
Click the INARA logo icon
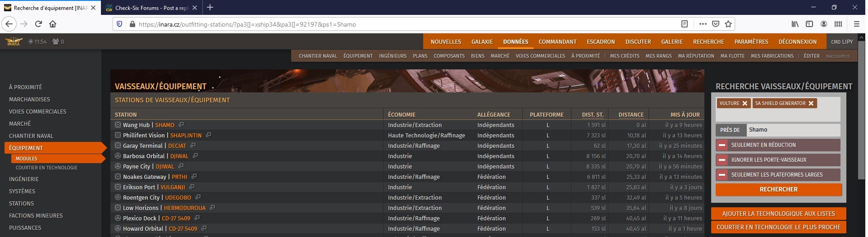pyautogui.click(x=14, y=41)
